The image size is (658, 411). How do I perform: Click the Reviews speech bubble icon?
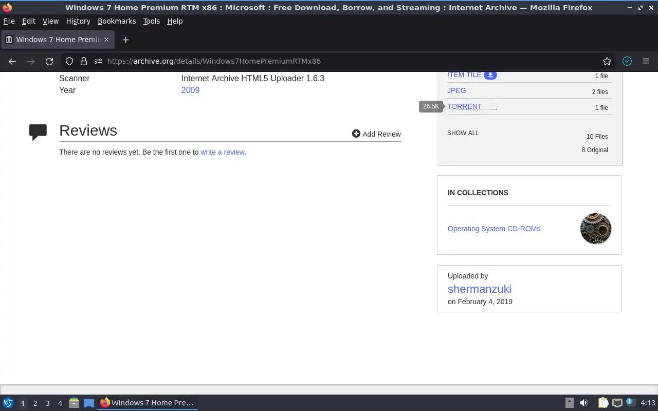click(x=38, y=132)
